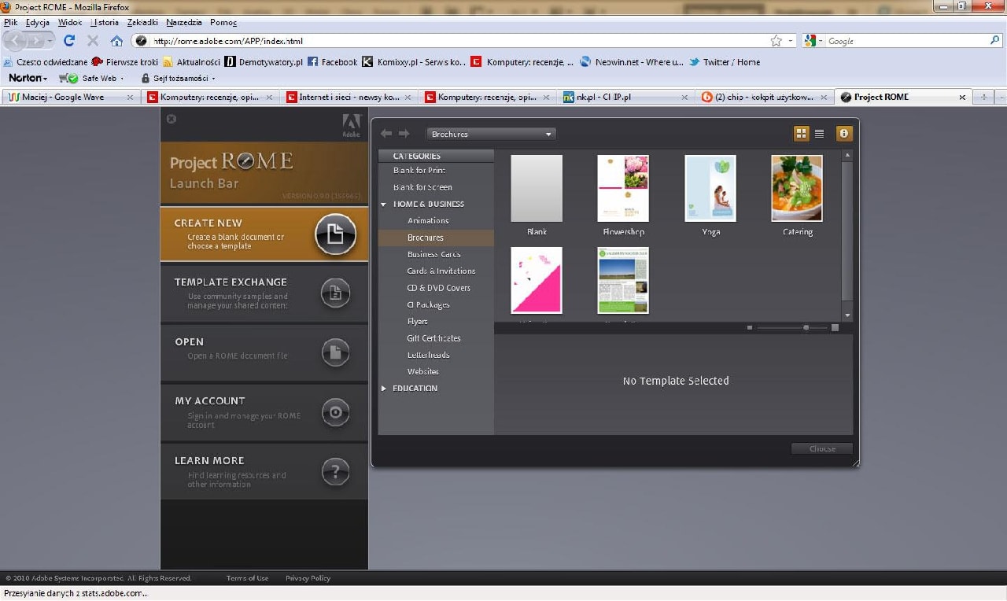Screen dimensions: 1007x601
Task: Click the My Account round icon
Action: pyautogui.click(x=336, y=412)
